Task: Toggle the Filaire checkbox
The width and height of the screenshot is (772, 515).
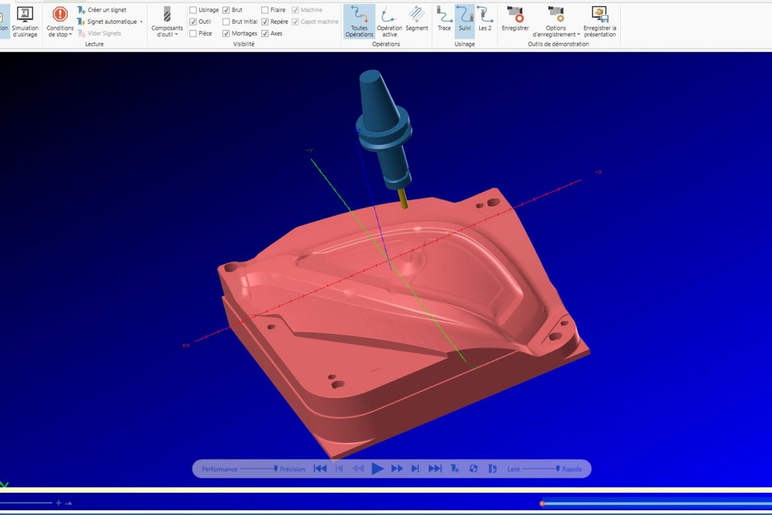Action: [x=265, y=10]
